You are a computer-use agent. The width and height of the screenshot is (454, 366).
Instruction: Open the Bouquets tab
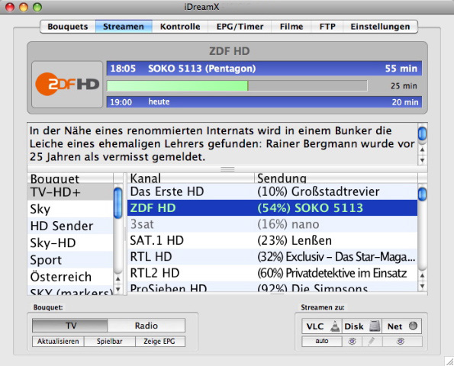[68, 27]
